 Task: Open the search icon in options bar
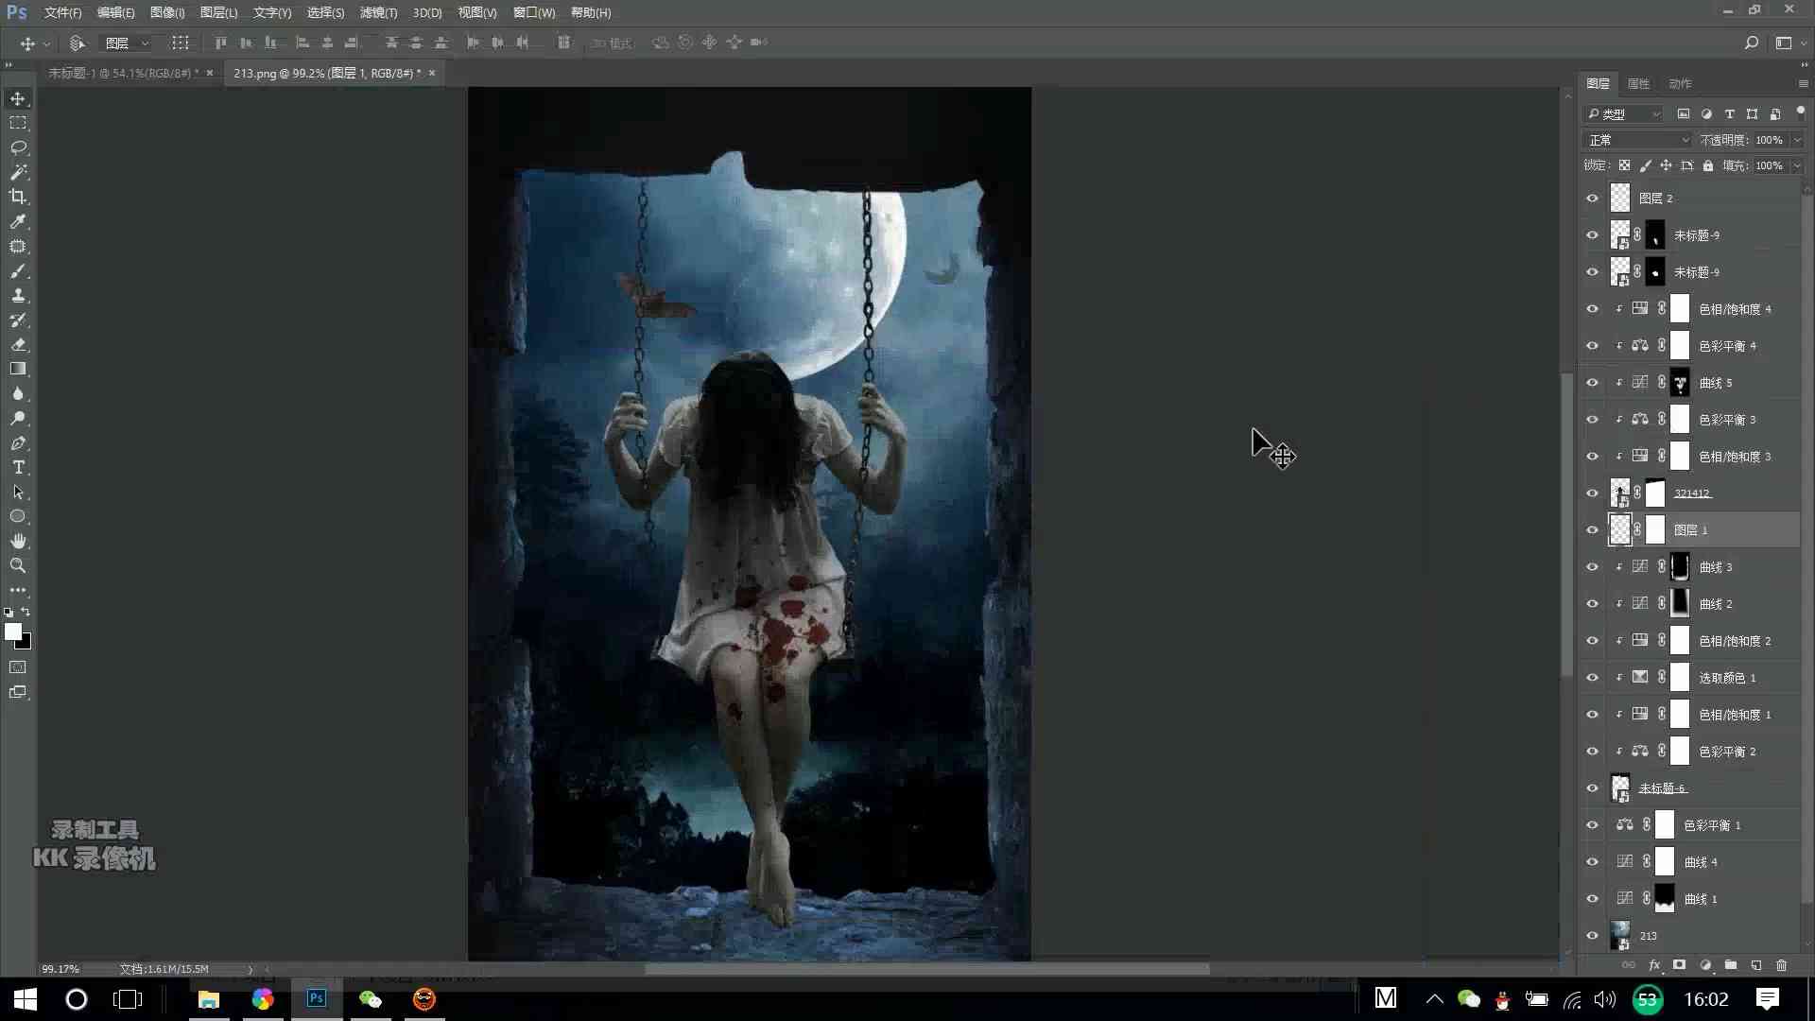click(x=1751, y=43)
